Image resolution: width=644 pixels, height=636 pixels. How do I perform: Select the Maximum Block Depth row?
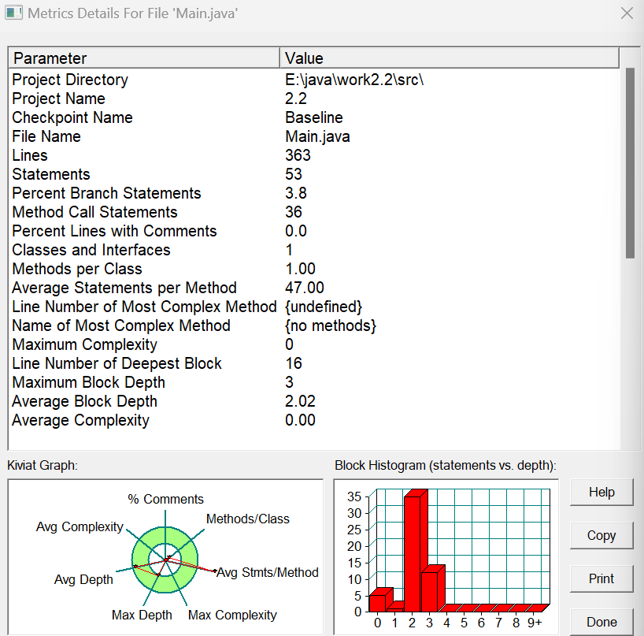[314, 382]
